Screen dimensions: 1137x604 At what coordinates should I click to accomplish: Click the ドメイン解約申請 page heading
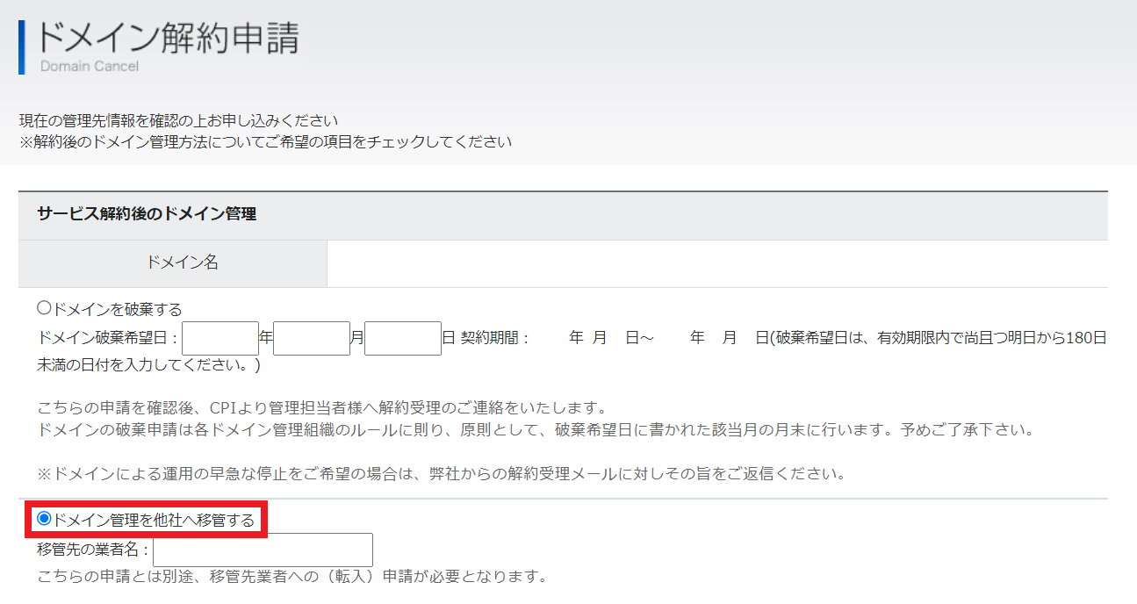(167, 39)
